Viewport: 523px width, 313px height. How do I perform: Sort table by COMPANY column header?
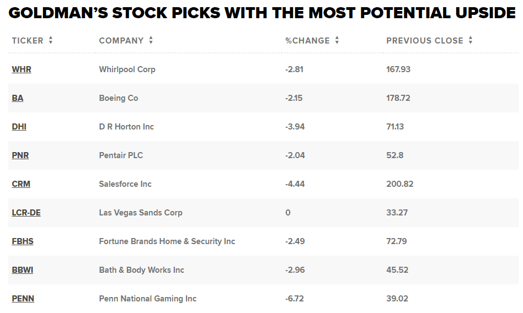point(121,41)
